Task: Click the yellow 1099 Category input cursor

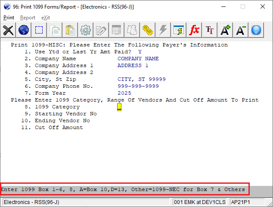Action: point(119,107)
